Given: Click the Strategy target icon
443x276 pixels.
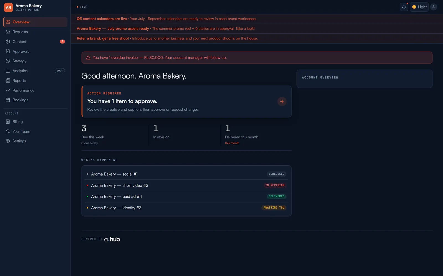Looking at the screenshot, I should pos(8,61).
